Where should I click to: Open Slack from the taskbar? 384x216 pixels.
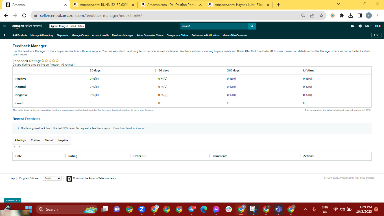point(229,209)
